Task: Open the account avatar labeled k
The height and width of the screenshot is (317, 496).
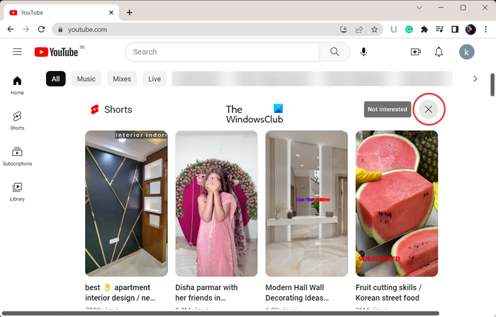Action: point(466,52)
